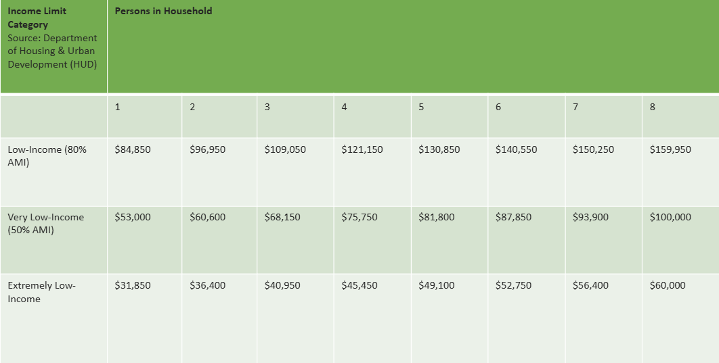Select the $53,000 cell

(x=133, y=217)
